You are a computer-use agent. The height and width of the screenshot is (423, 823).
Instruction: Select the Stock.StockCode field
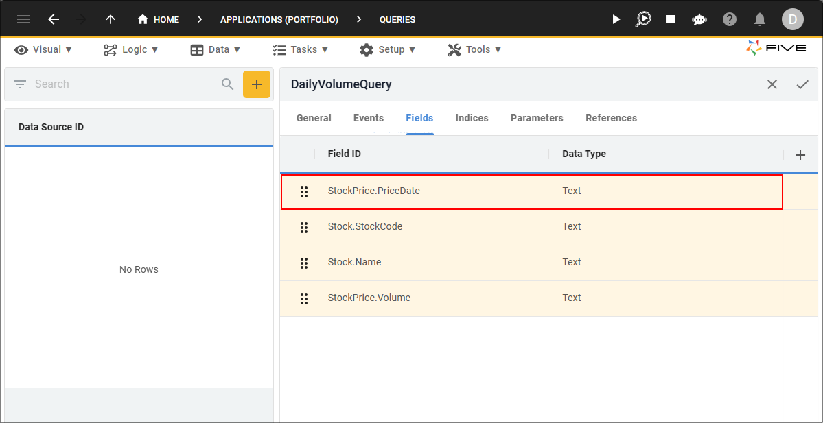tap(365, 226)
